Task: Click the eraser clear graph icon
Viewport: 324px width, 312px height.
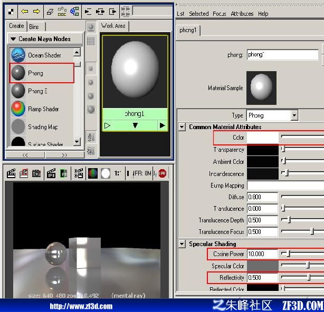Action: pos(50,12)
